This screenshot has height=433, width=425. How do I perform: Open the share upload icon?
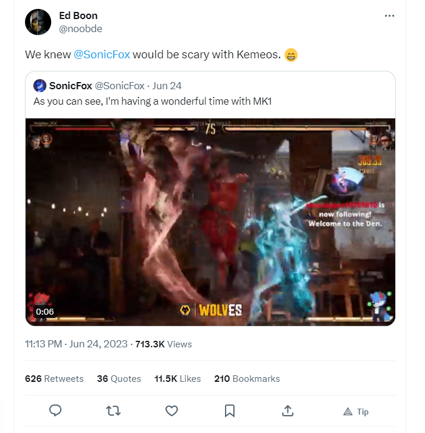pyautogui.click(x=287, y=410)
